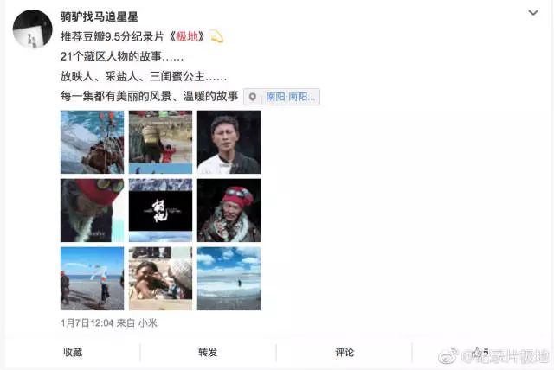View the basket carrier thumbnail
This screenshot has width=554, height=370.
tap(160, 142)
